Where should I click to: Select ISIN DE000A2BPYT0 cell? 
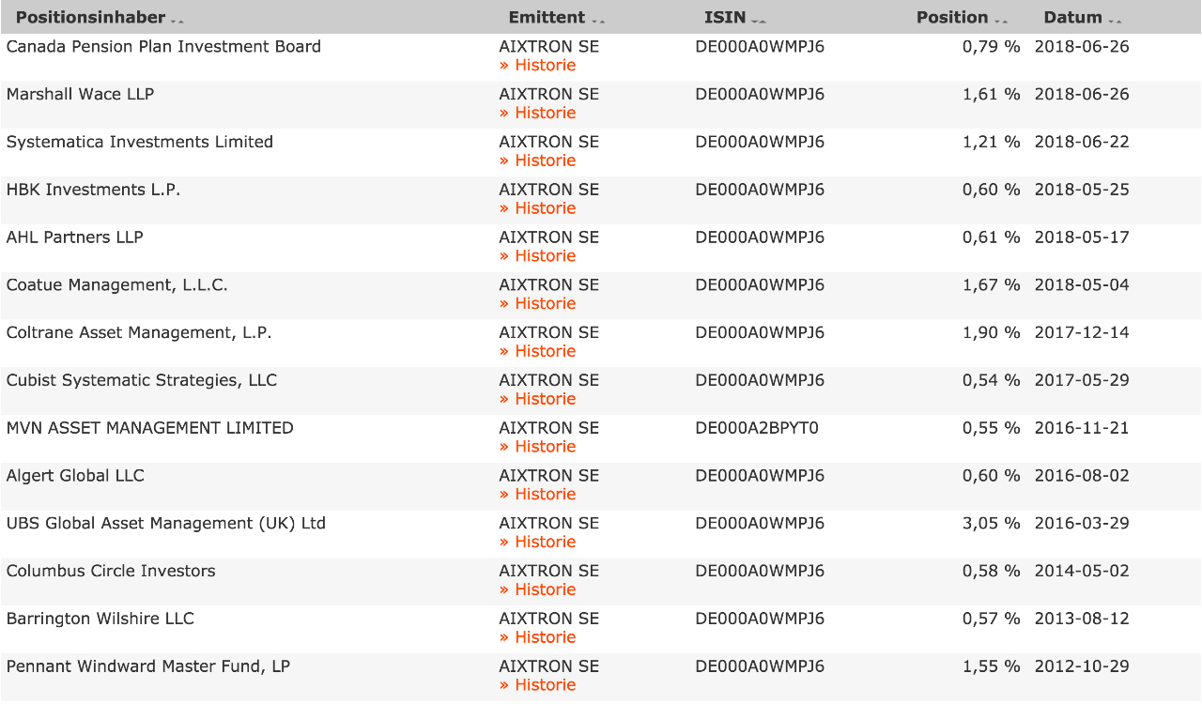[x=757, y=428]
